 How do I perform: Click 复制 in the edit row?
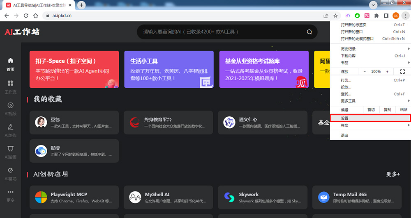point(388,110)
